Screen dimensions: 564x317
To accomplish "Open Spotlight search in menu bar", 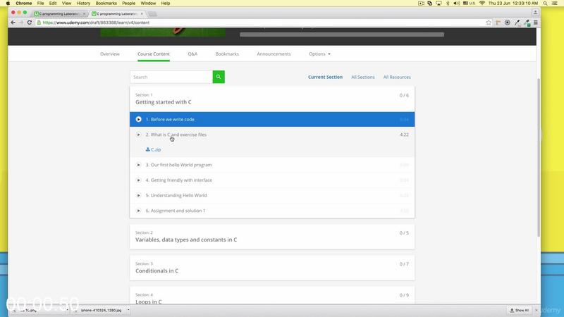I will coord(545,4).
